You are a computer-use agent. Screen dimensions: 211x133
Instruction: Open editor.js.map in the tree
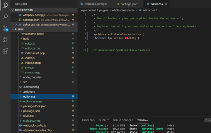44,48
